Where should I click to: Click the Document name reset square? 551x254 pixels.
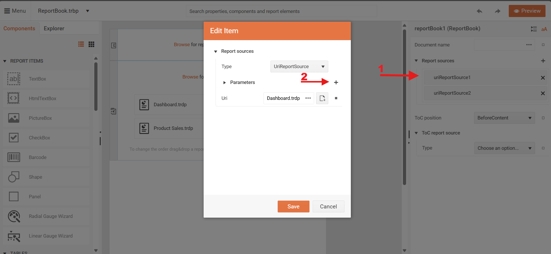coord(543,45)
